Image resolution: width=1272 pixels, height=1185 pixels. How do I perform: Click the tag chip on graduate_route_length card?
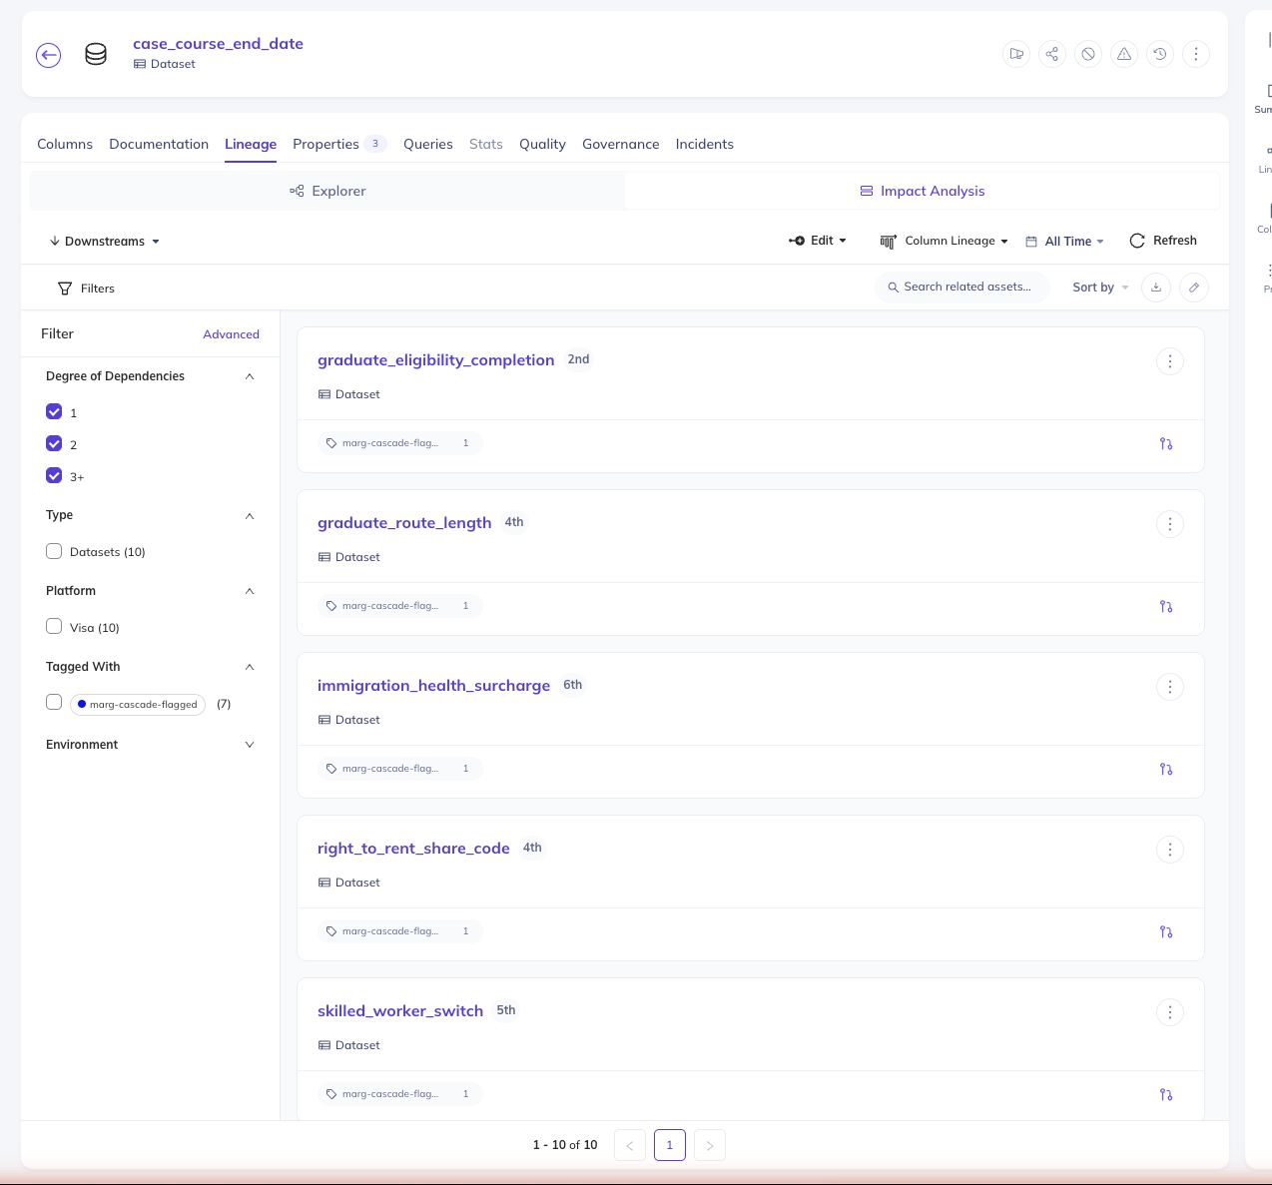point(399,606)
